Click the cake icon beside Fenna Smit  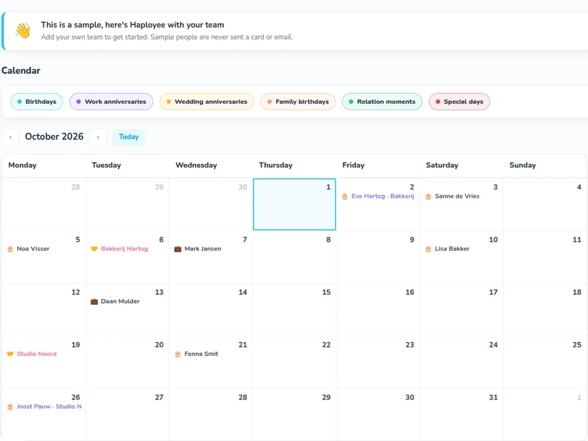tap(178, 354)
